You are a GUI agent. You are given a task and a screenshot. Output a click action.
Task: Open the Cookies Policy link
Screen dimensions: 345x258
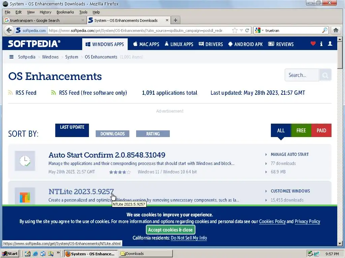[x=272, y=221]
